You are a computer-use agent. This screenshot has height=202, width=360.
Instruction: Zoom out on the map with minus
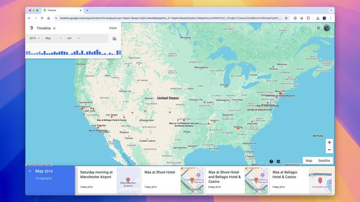tap(329, 150)
